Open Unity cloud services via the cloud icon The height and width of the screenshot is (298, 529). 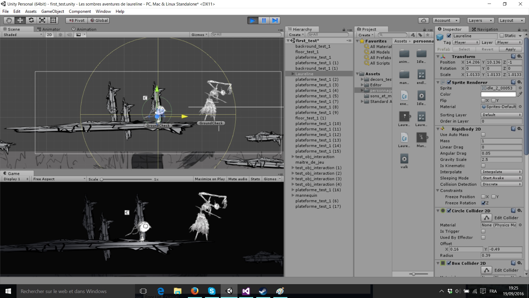click(423, 20)
